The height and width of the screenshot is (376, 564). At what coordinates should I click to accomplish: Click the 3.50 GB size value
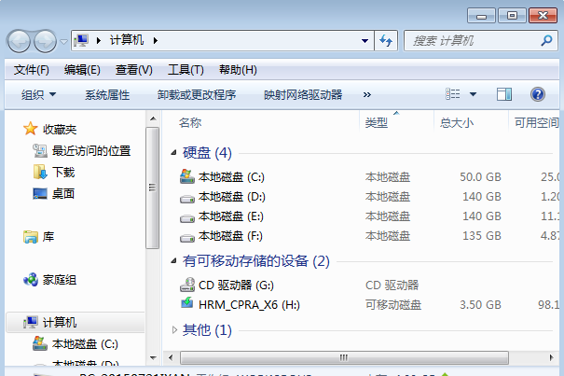point(480,305)
